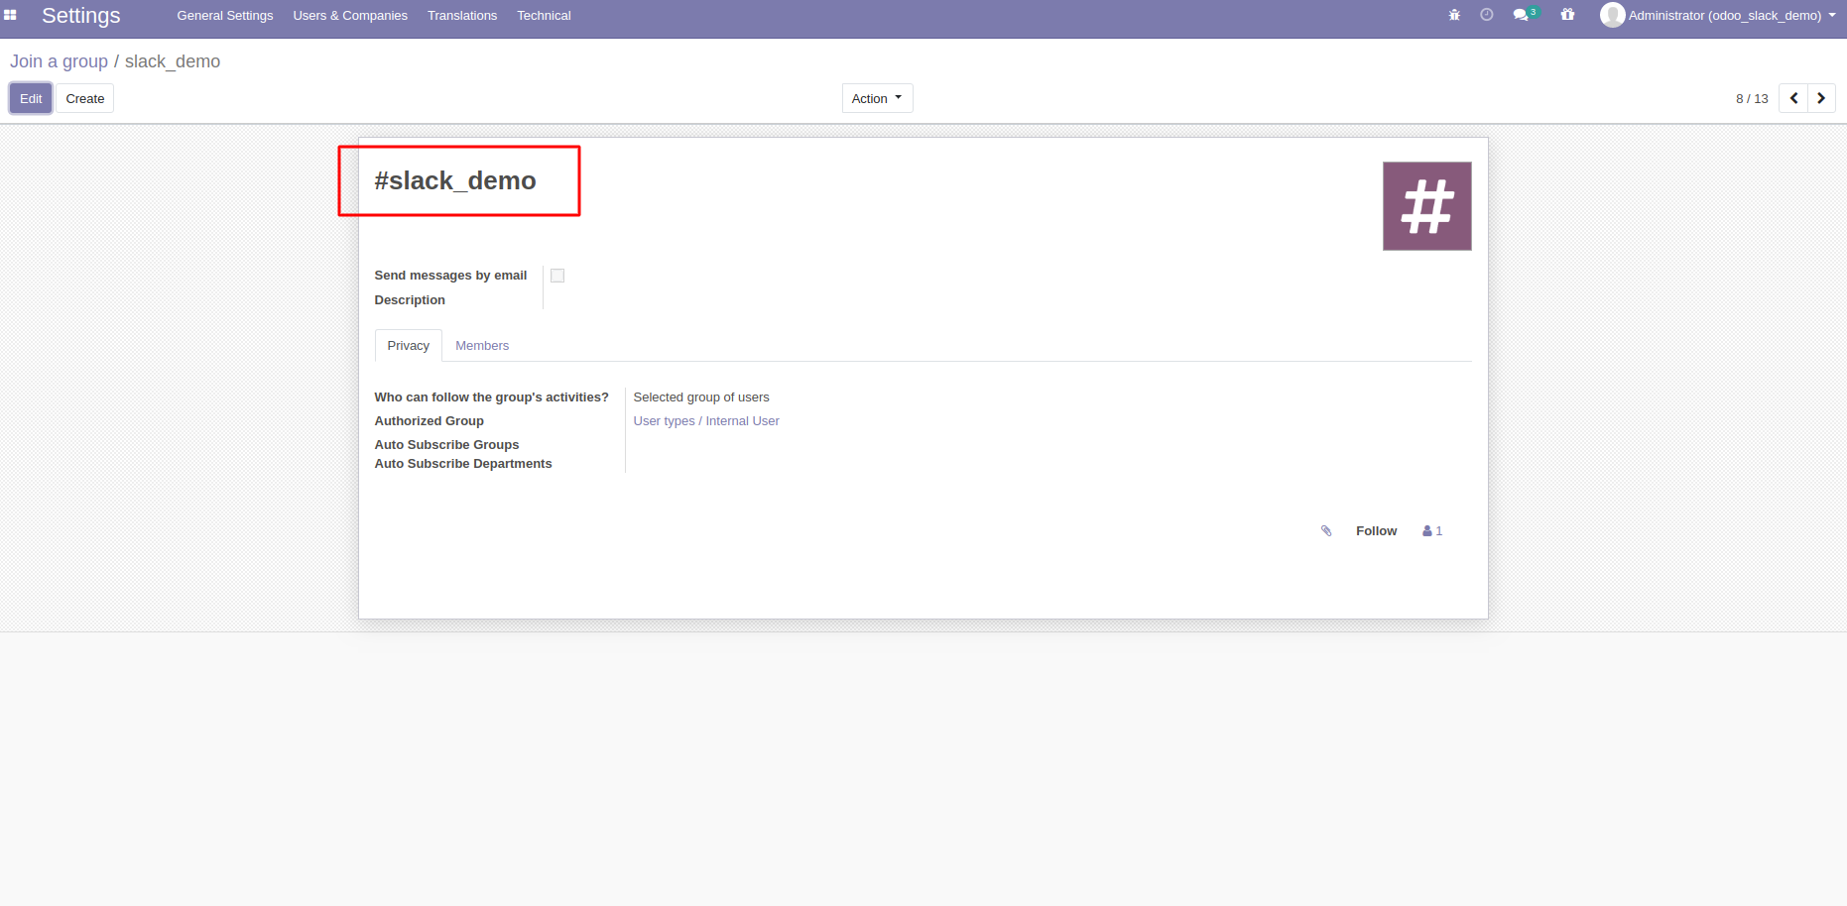Go back to Join a group breadcrumb

(x=60, y=61)
